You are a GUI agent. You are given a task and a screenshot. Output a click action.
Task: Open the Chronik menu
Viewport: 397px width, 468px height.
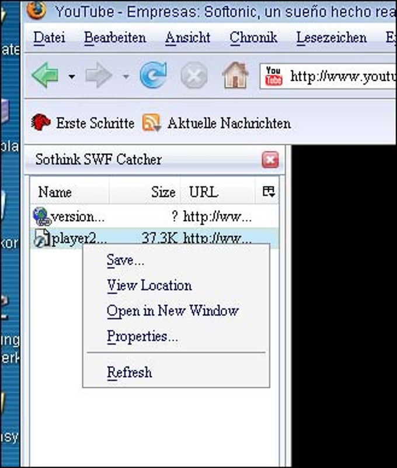[x=253, y=38]
